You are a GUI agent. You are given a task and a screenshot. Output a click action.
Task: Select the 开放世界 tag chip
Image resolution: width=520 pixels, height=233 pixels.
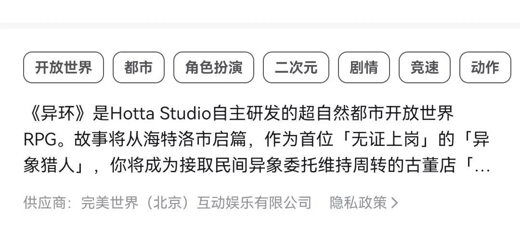click(x=64, y=67)
